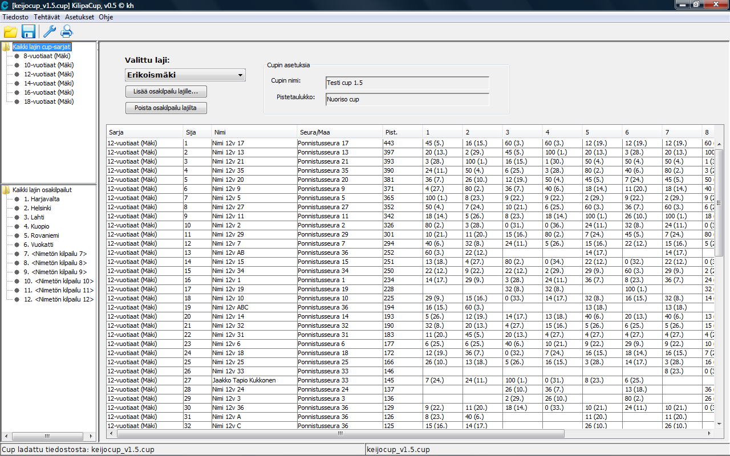730x456 pixels.
Task: Click the competition 5 column header
Action: [602, 132]
